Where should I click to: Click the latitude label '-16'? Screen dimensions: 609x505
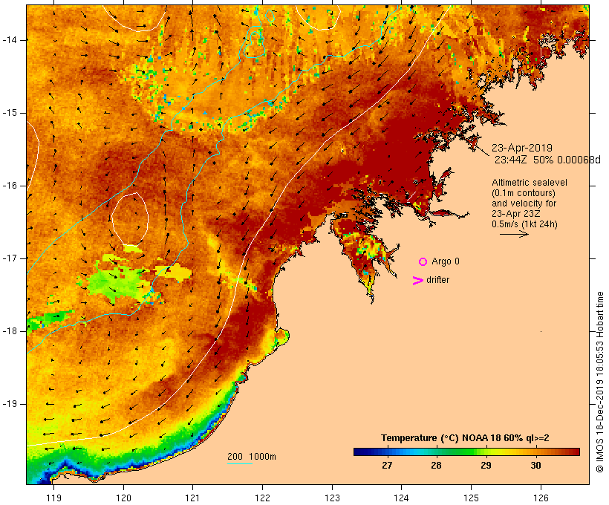(10, 186)
